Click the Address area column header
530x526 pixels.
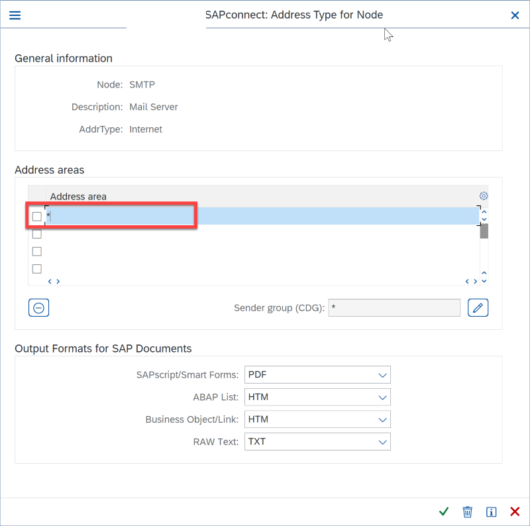click(x=78, y=196)
